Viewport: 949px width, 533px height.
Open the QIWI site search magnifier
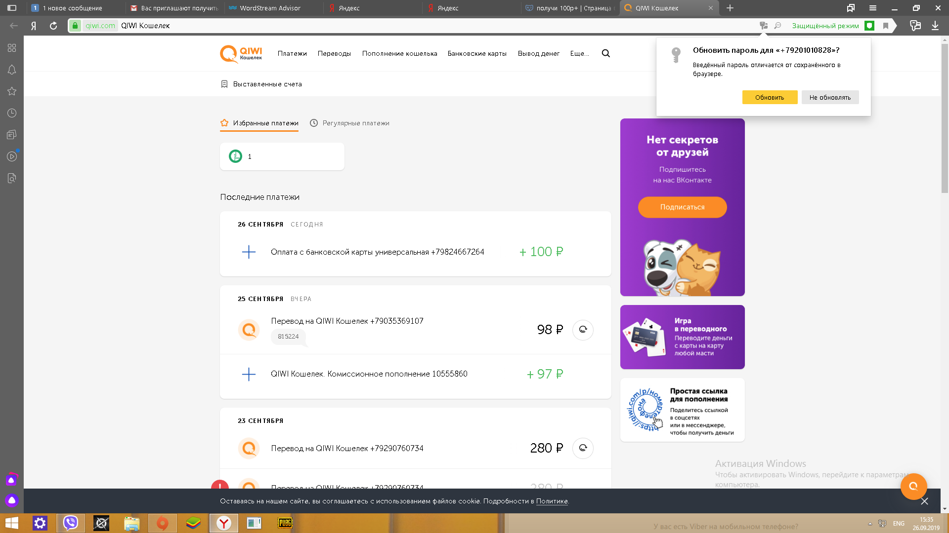[x=605, y=53]
